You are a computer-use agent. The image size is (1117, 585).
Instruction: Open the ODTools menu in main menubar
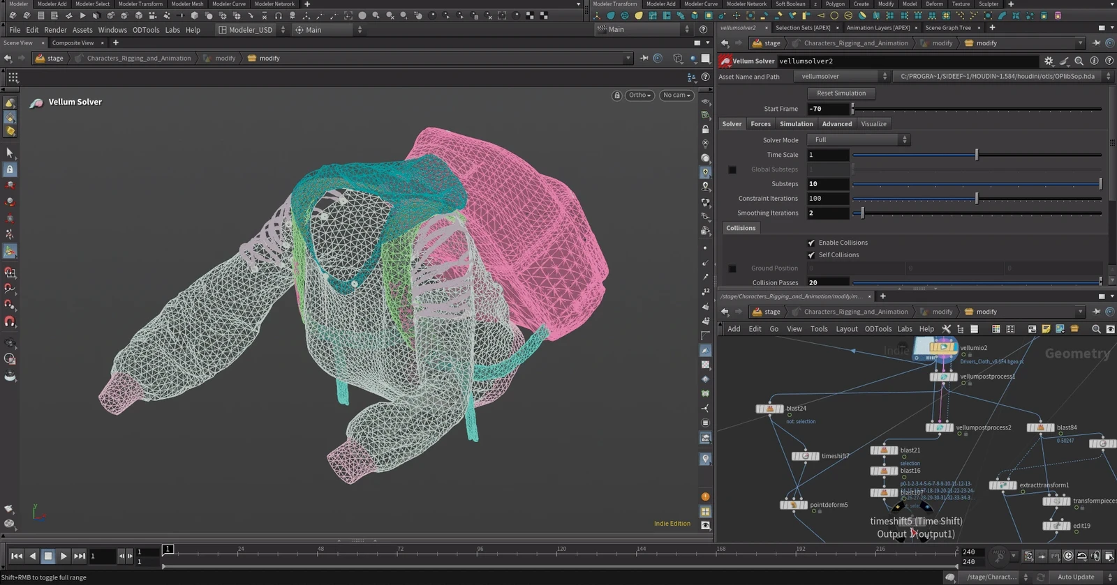[x=146, y=30]
